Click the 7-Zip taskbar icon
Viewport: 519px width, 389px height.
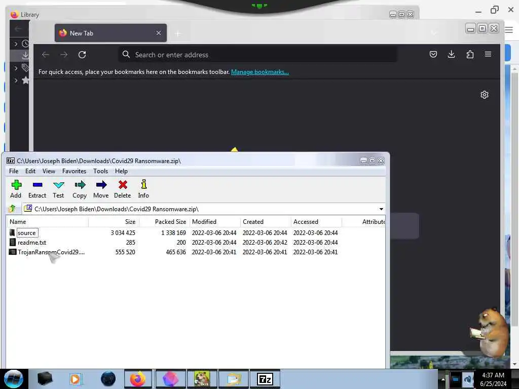click(265, 379)
